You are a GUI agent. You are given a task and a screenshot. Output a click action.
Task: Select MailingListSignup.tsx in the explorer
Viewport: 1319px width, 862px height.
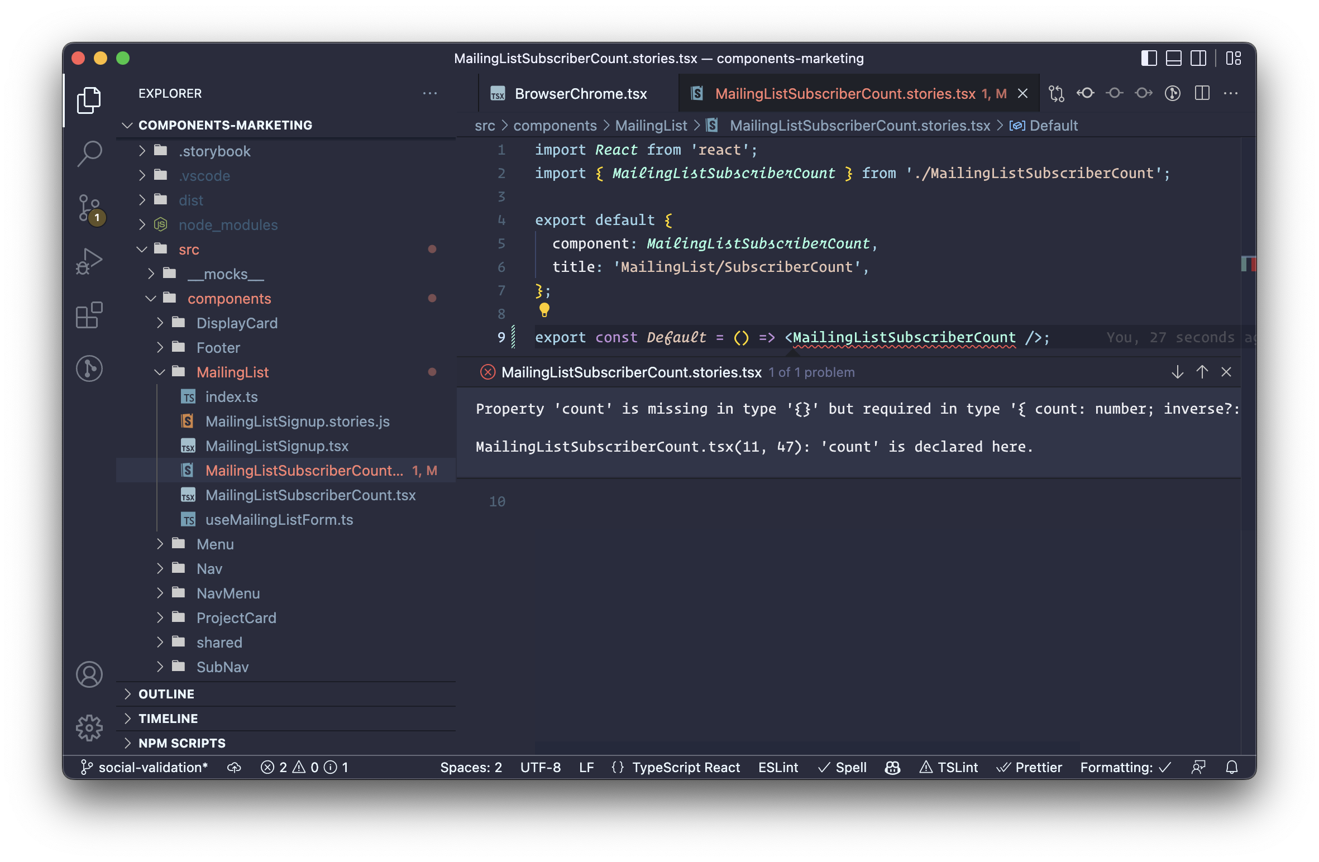(x=276, y=446)
